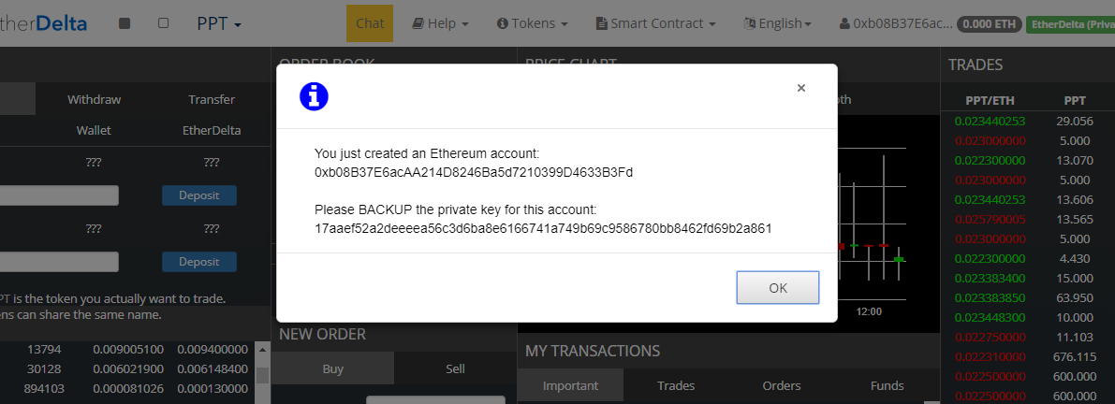Click the first Deposit button
Viewport: 1115px width, 404px height.
[x=199, y=195]
